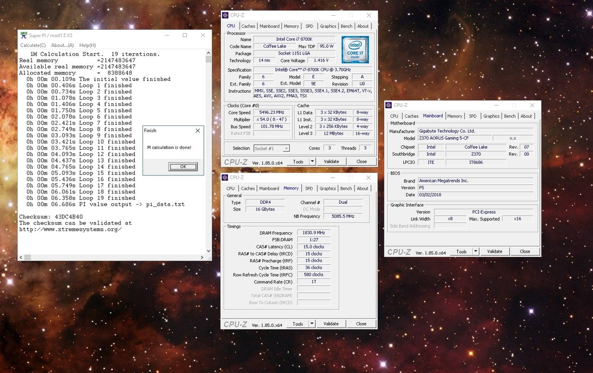Click the Bus Speed value 101.78 MHz
The image size is (593, 373).
pos(272,126)
